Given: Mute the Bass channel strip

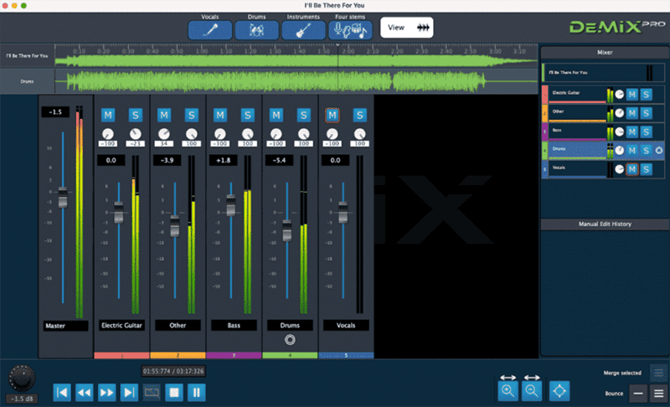Looking at the screenshot, I should coord(220,115).
